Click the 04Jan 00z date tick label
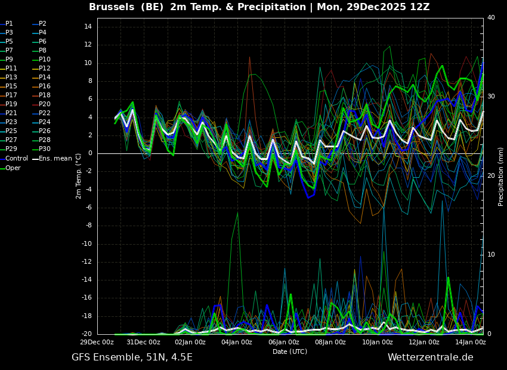507x370 pixels. [x=237, y=342]
